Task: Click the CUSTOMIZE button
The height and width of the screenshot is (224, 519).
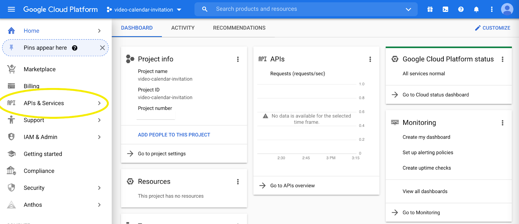Action: (x=492, y=28)
